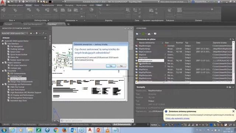
Task: Add a new drawing tab with plus
Action: click(x=68, y=24)
